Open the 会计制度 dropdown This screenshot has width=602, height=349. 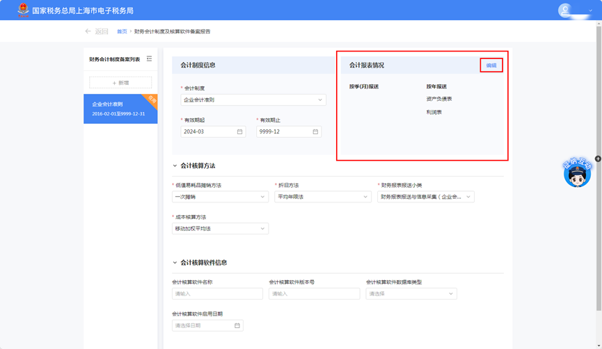tap(253, 99)
